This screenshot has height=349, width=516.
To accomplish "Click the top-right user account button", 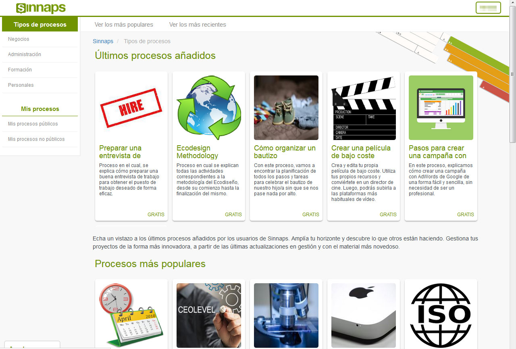I will coord(488,8).
